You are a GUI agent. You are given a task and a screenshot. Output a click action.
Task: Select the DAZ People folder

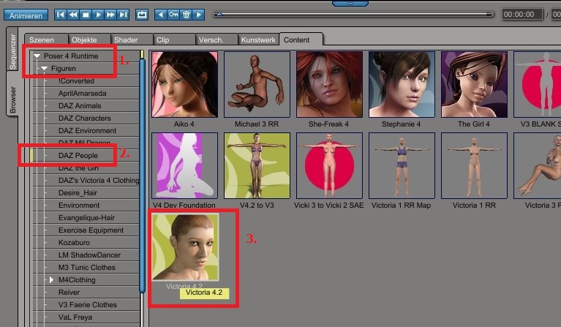(78, 156)
